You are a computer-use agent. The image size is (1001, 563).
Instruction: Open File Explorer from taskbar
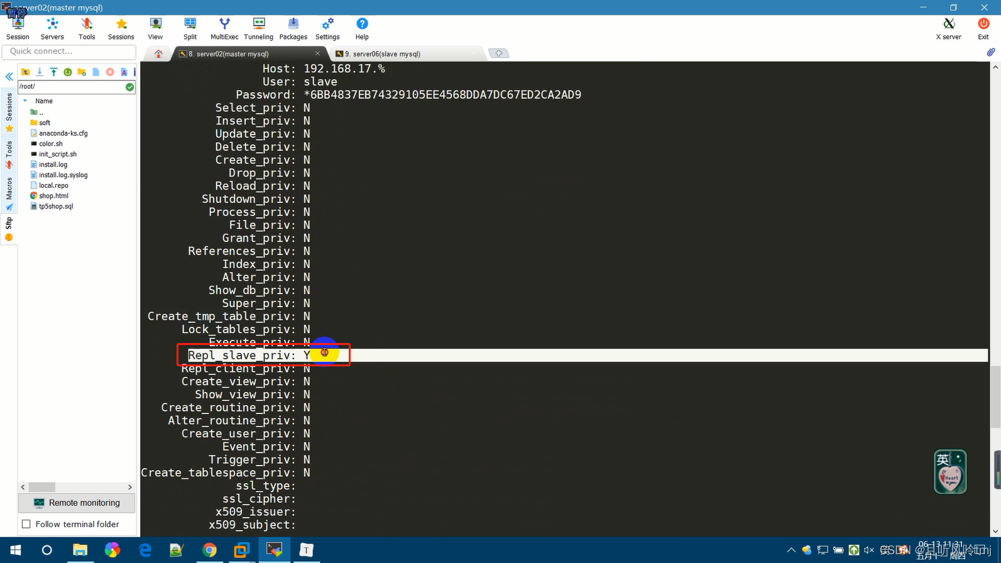pos(80,550)
